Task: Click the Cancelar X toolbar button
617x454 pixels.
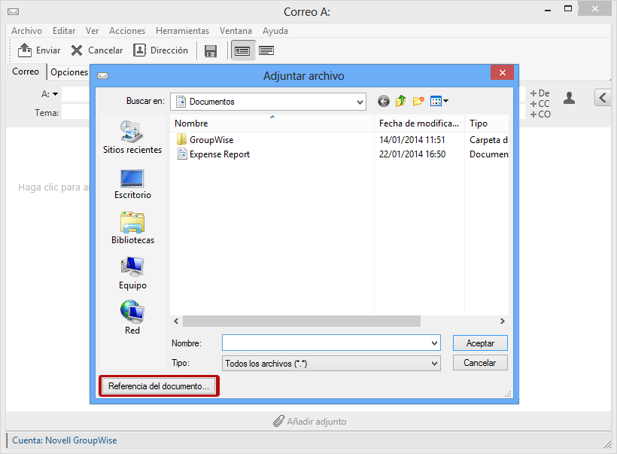Action: [x=97, y=50]
